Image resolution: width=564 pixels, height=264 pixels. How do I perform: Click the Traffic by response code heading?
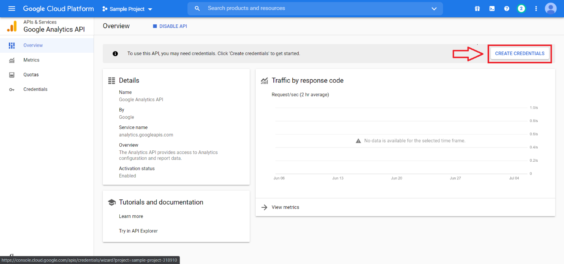308,81
